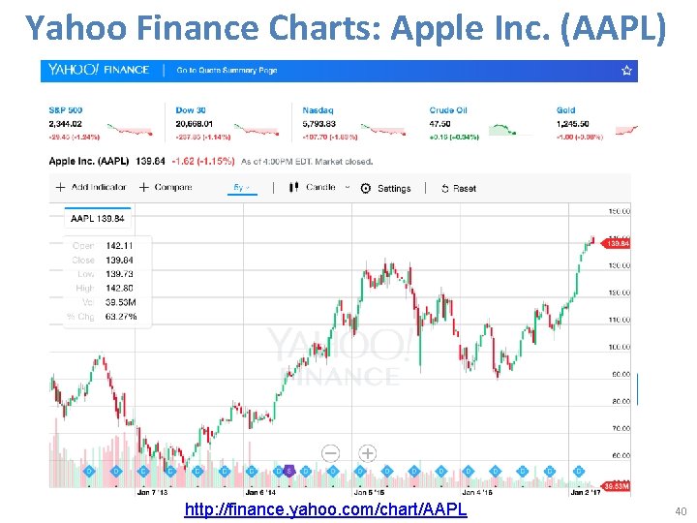Open the 5y time range dropdown
The width and height of the screenshot is (697, 523).
click(242, 187)
